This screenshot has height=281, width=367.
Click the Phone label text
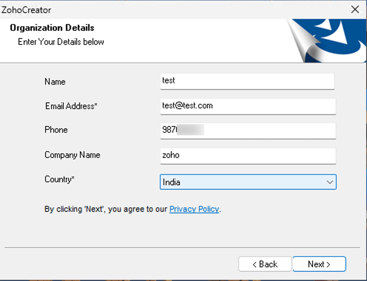(x=56, y=130)
